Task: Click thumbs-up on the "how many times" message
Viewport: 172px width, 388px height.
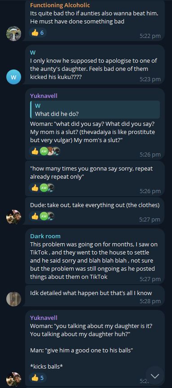Action: click(x=35, y=188)
